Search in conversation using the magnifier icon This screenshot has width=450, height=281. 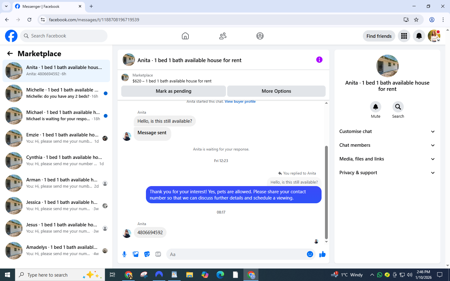coord(398,107)
